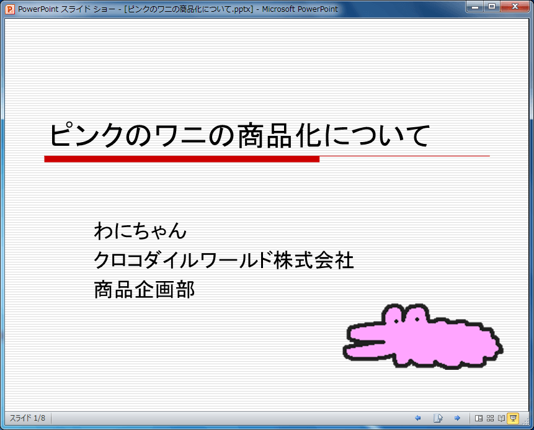Go to the previous slide arrow
This screenshot has height=430, width=534.
coord(418,418)
